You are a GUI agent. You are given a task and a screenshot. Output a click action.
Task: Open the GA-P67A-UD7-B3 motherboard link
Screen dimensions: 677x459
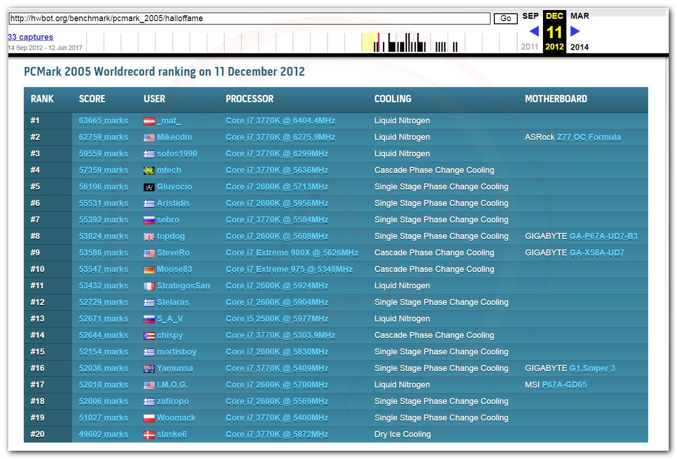point(603,236)
